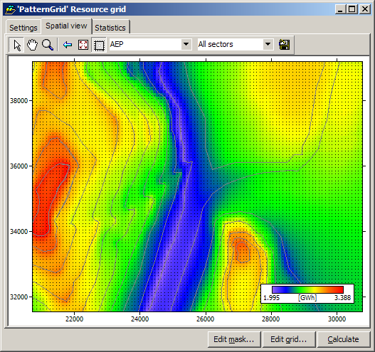This screenshot has width=375, height=352.
Task: Select the Spatial view tab
Action: [x=66, y=26]
